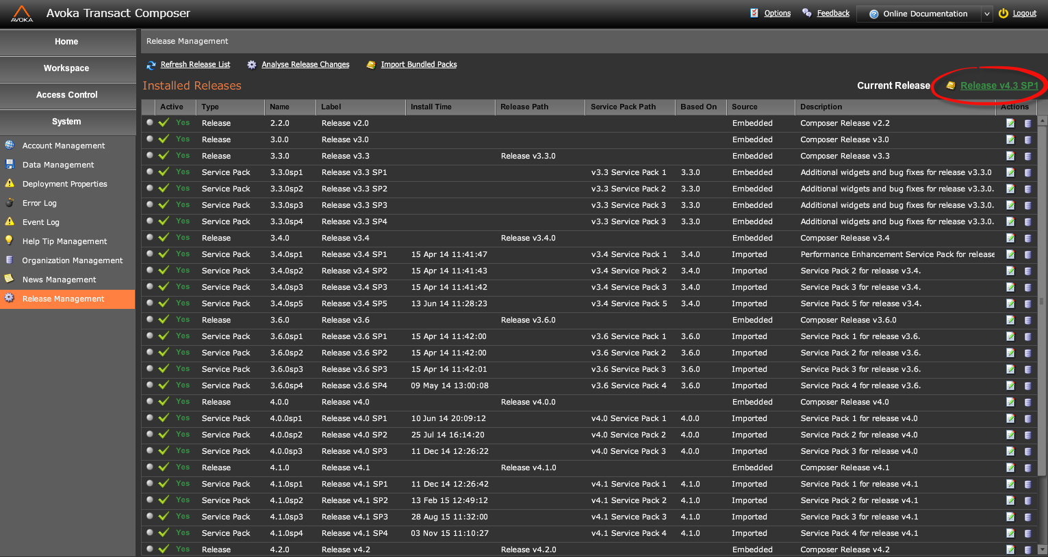Select the radio button for release 2.2.0
Image resolution: width=1048 pixels, height=557 pixels.
149,122
